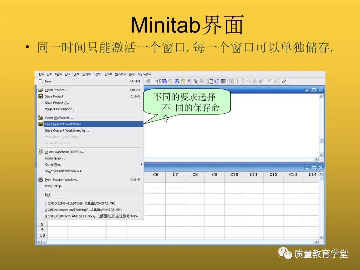
Task: Select Save Session Window As...
Action: coord(90,171)
